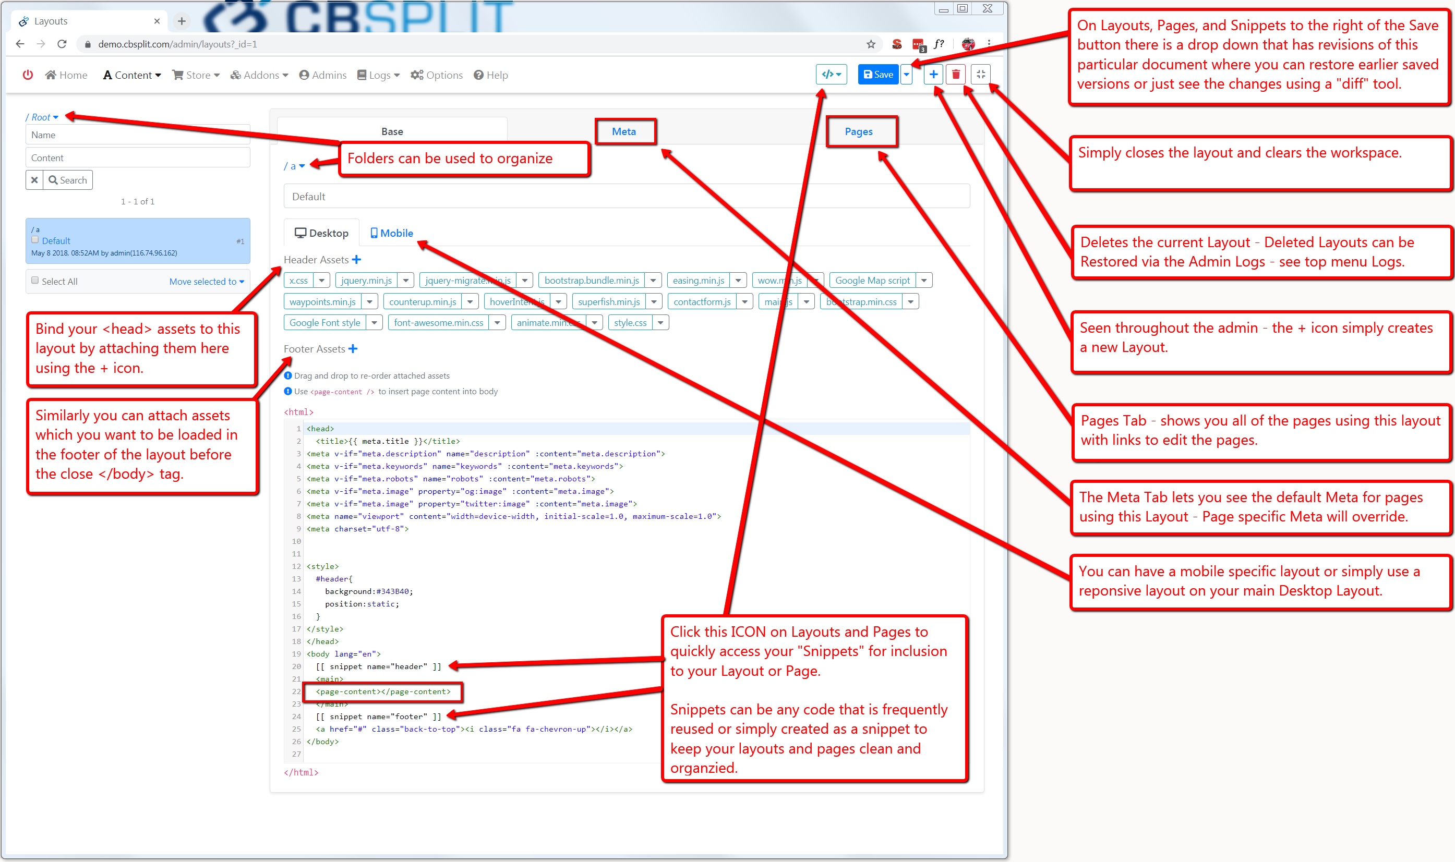Click the Name input field
This screenshot has width=1455, height=862.
137,136
